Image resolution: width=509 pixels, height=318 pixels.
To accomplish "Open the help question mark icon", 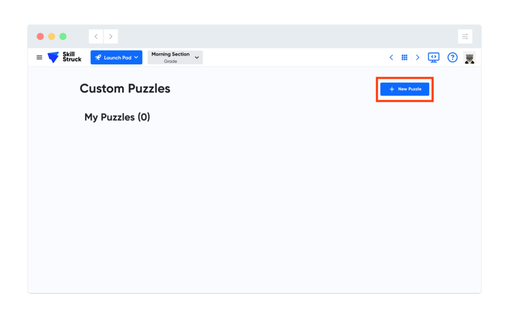I will pos(452,58).
